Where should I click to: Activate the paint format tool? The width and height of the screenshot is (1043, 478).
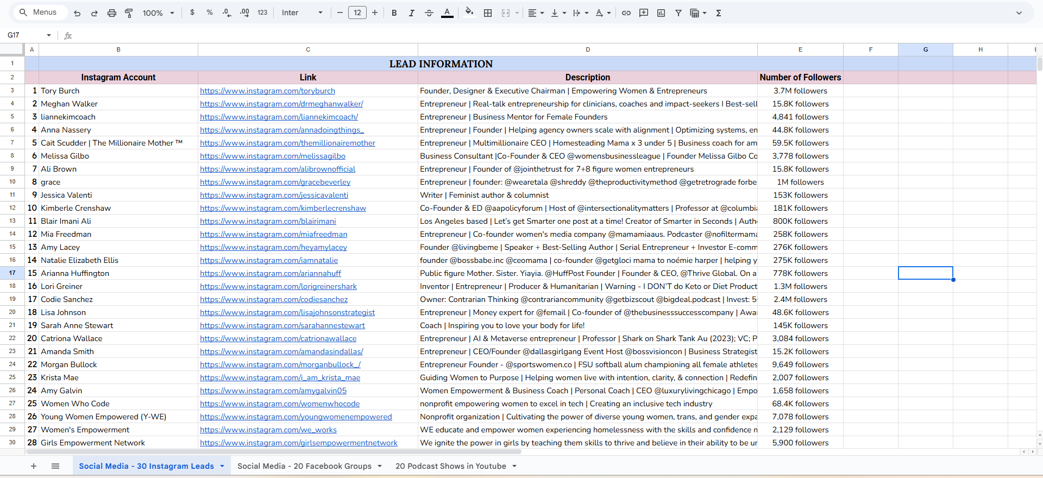tap(129, 13)
